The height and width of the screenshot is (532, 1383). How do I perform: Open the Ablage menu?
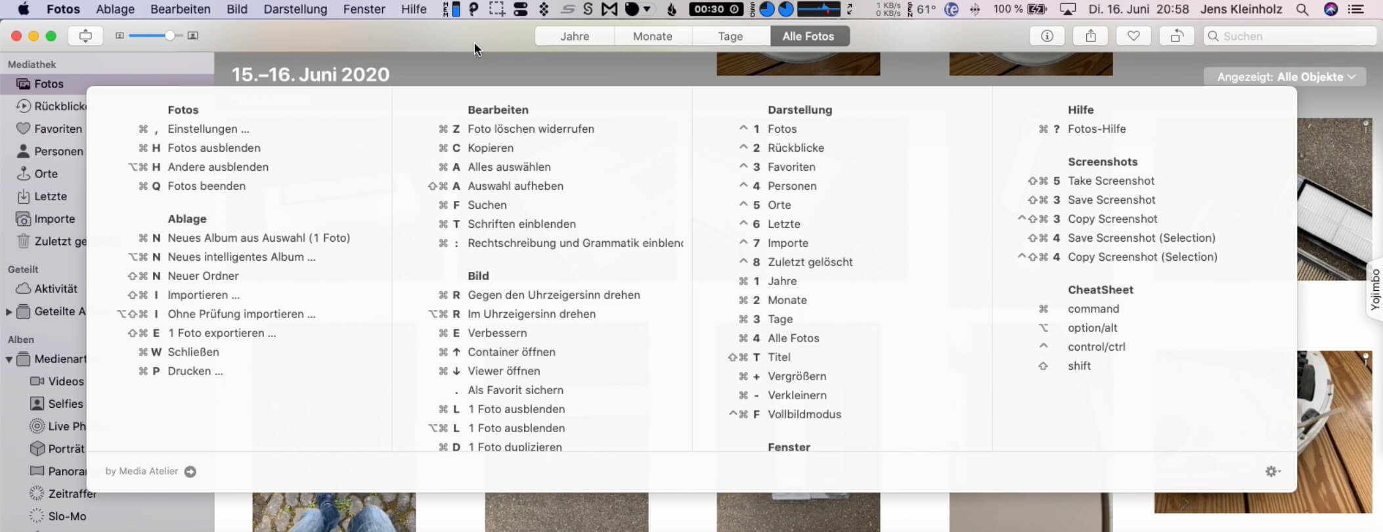pos(116,9)
